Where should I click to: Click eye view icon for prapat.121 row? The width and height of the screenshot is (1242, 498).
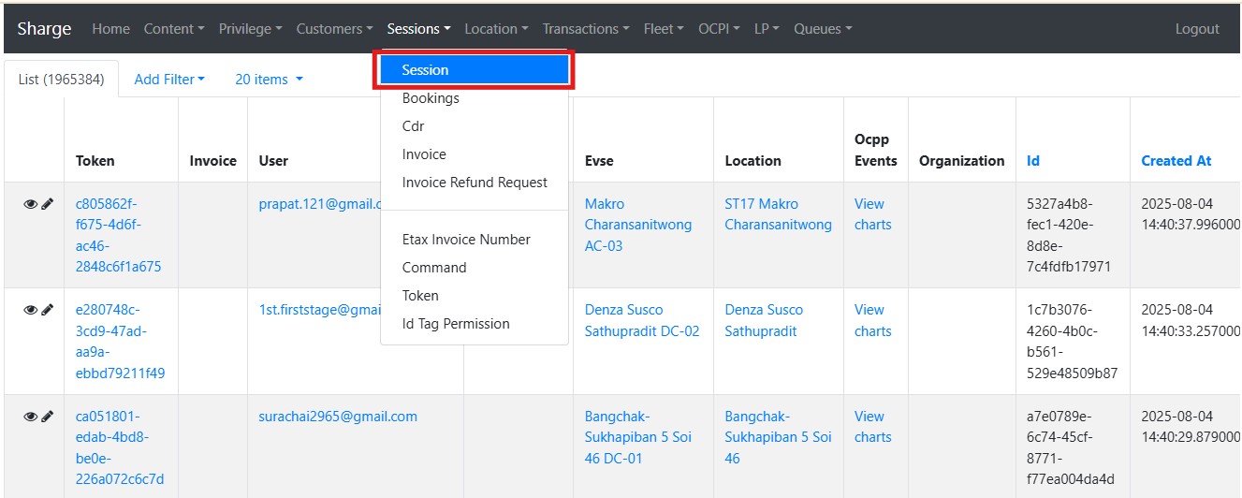(x=30, y=204)
